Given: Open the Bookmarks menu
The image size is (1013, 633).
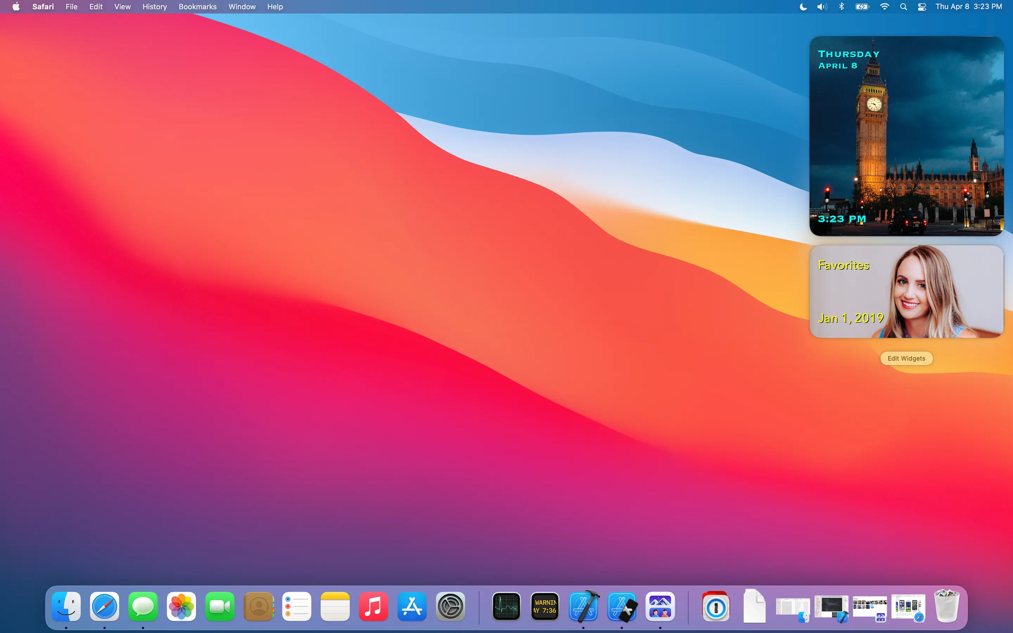Looking at the screenshot, I should coord(198,7).
